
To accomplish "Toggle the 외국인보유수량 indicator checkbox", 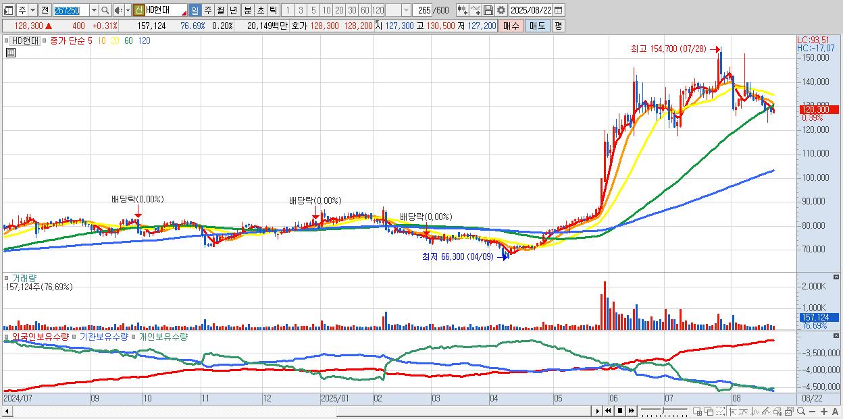I will [x=7, y=337].
